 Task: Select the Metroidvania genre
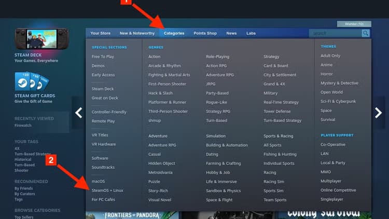coord(161,173)
